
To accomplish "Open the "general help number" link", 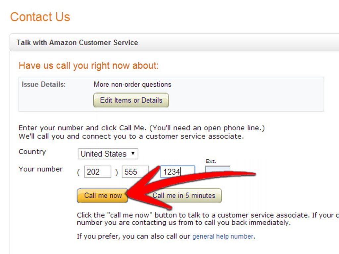I will click(x=222, y=236).
